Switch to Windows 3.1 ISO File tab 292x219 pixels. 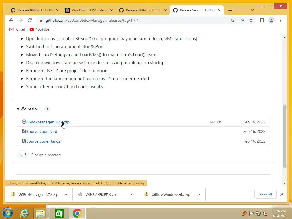point(89,10)
